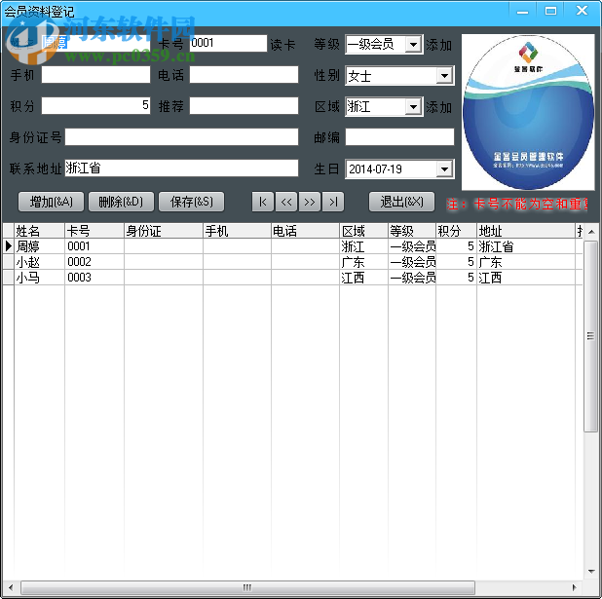Viewport: 602px width, 599px height.
Task: Jump to last record >| button
Action: [x=333, y=202]
